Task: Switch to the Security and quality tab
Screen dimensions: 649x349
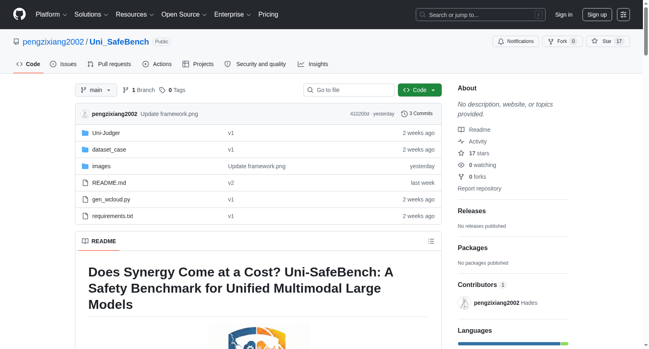Action: pyautogui.click(x=255, y=64)
